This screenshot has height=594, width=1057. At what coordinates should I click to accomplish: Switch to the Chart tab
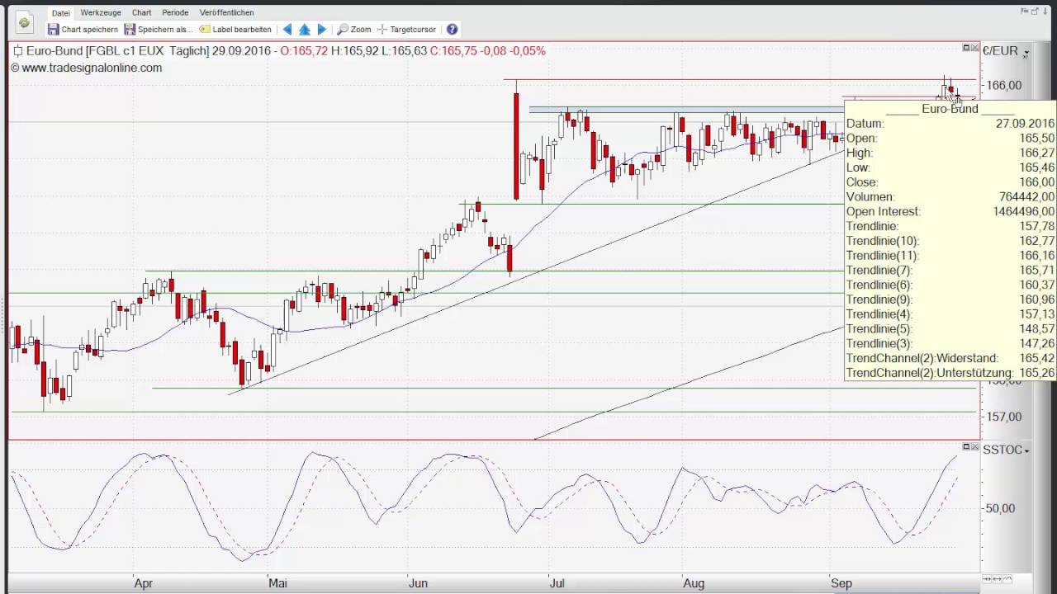tap(141, 13)
